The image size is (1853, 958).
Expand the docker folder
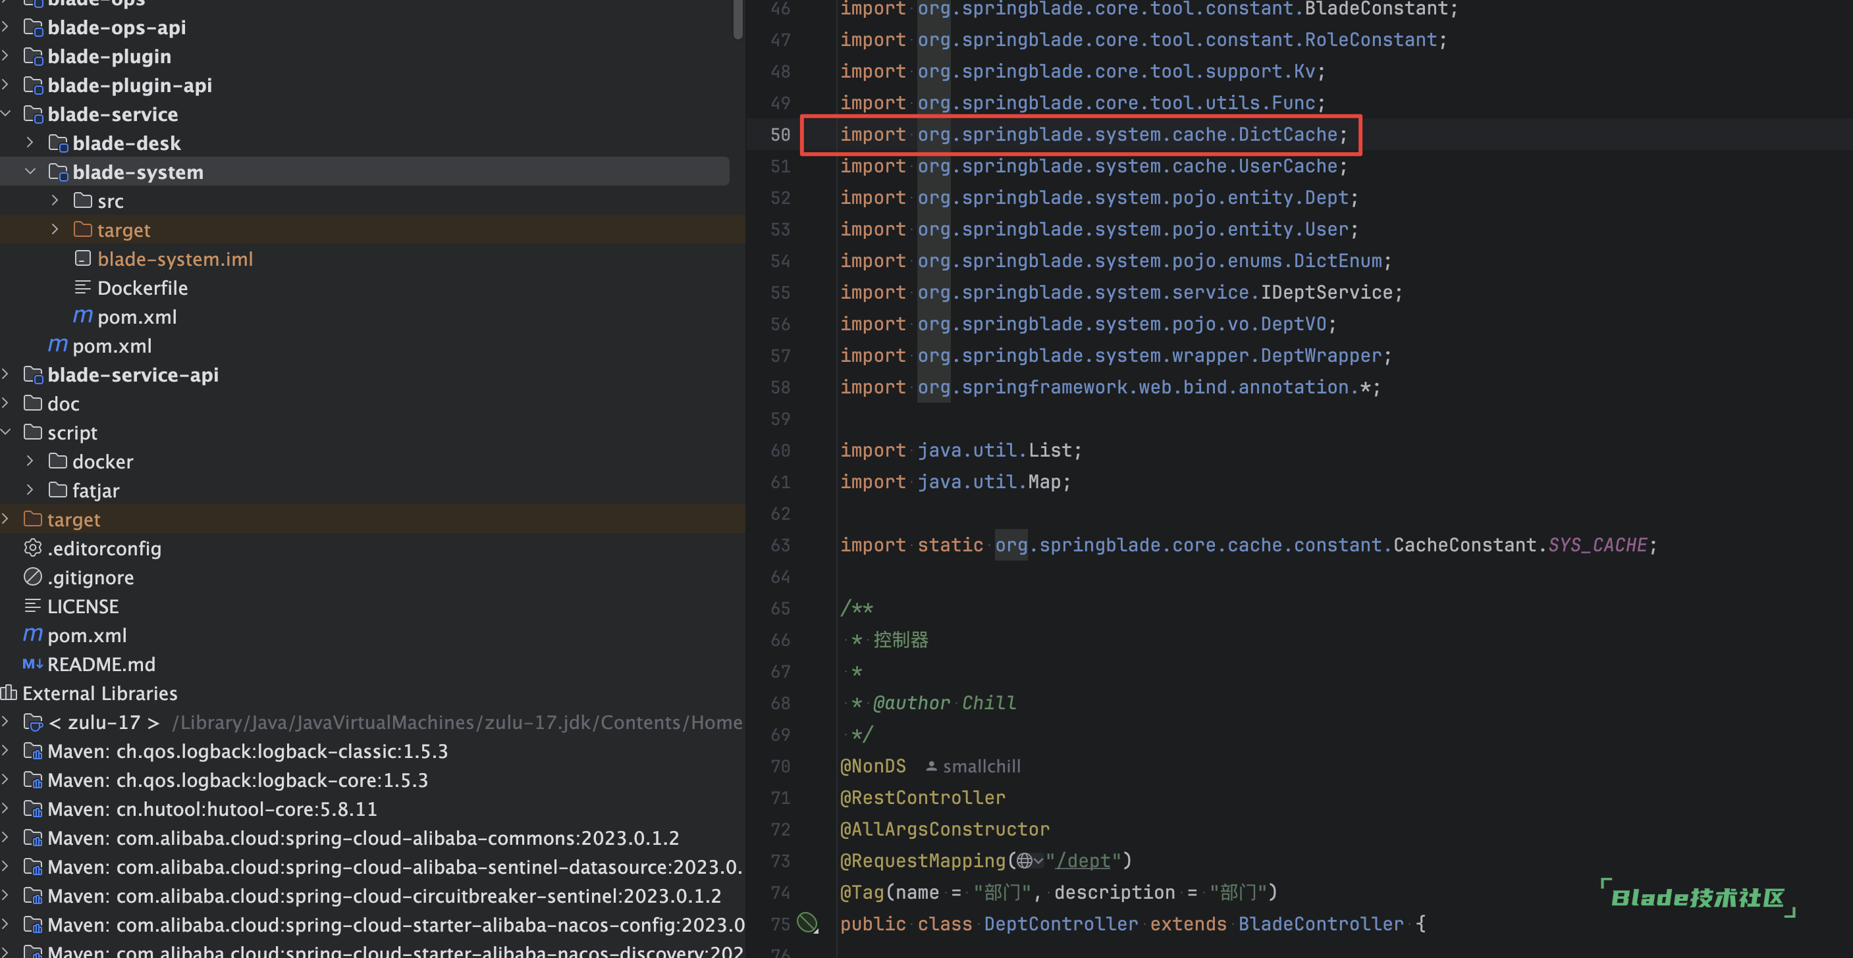[30, 461]
